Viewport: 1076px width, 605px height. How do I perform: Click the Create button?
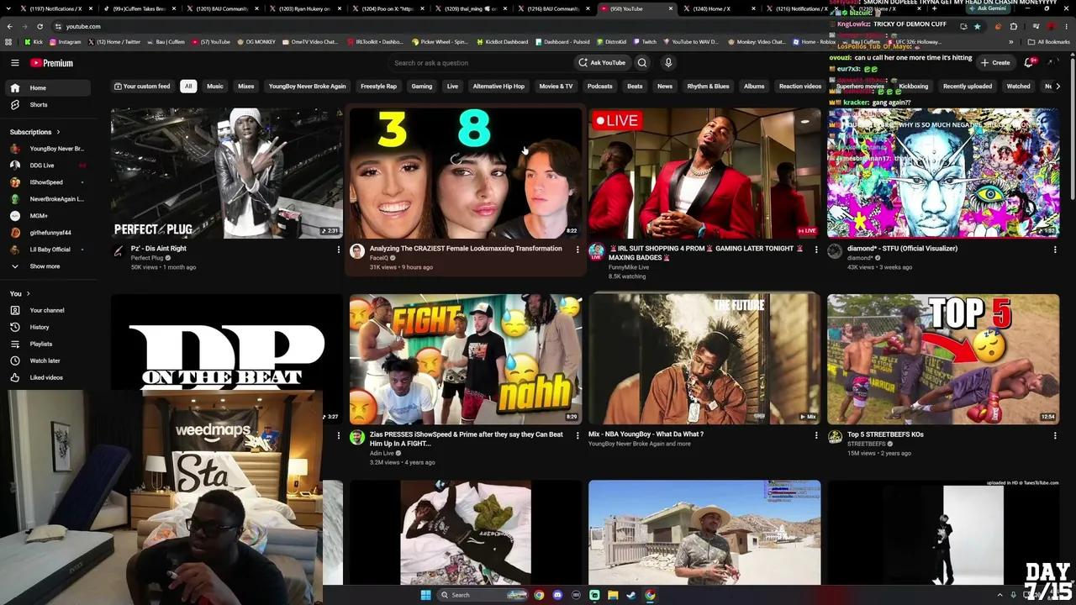pos(995,63)
